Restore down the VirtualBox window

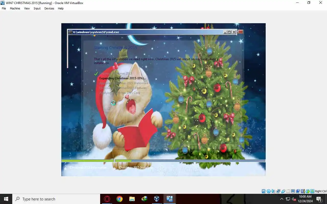(309, 3)
